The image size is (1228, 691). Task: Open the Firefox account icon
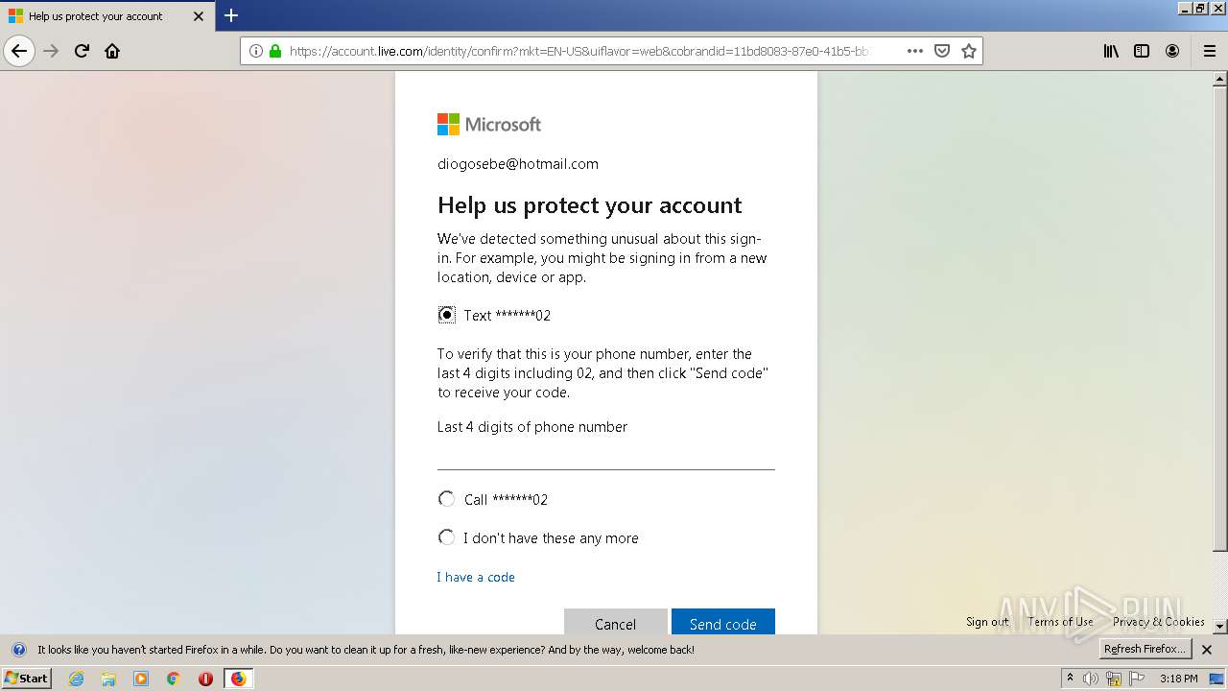(x=1172, y=51)
